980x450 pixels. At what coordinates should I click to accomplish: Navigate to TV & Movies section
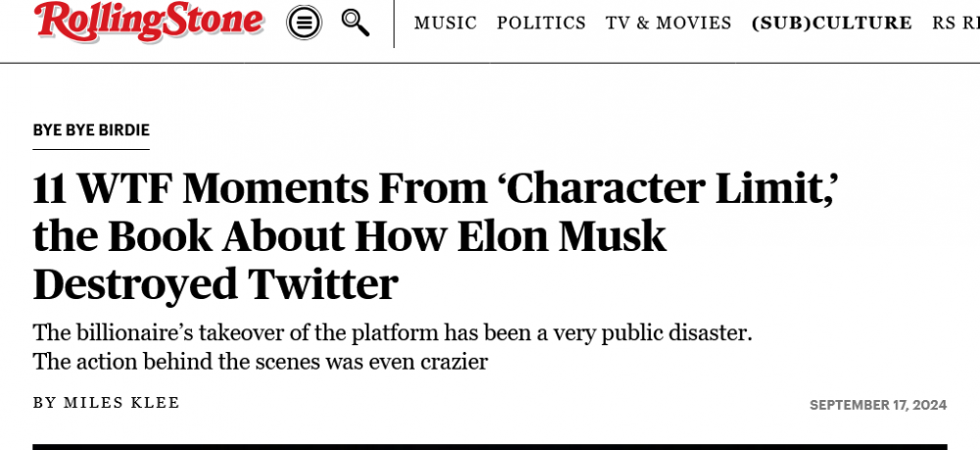click(x=668, y=23)
